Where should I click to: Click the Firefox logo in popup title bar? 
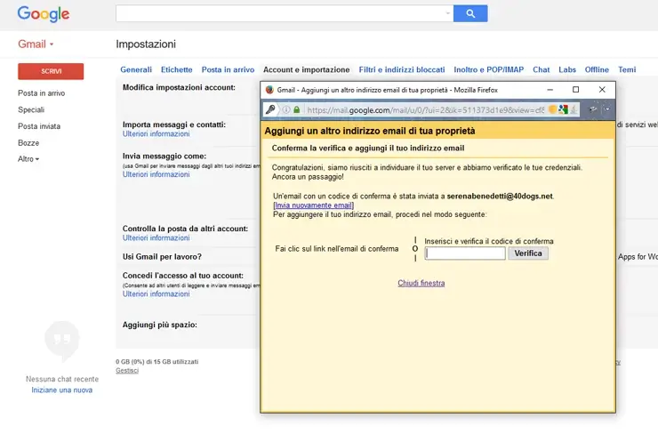[269, 90]
